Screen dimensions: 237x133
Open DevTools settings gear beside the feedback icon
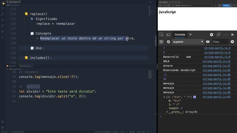[x=211, y=34]
